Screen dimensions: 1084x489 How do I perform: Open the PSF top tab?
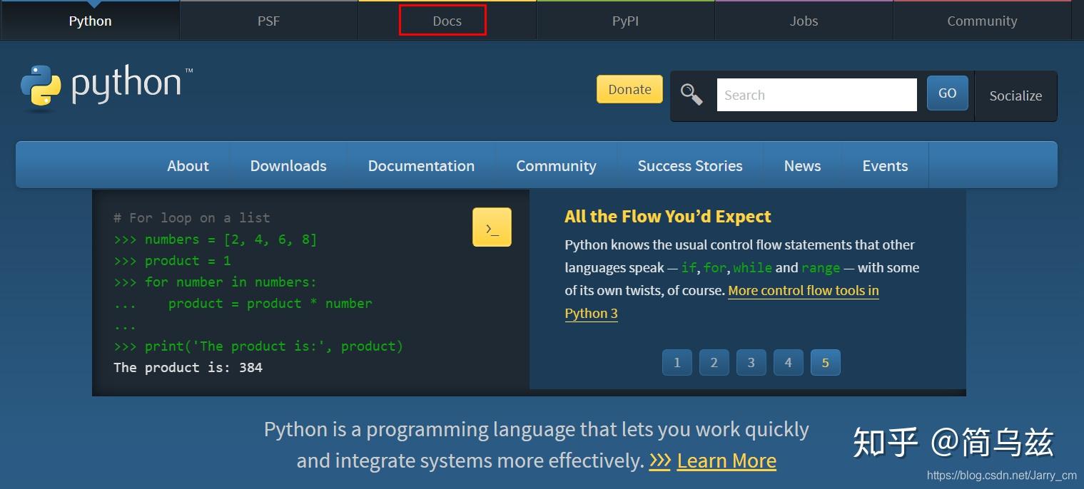268,21
